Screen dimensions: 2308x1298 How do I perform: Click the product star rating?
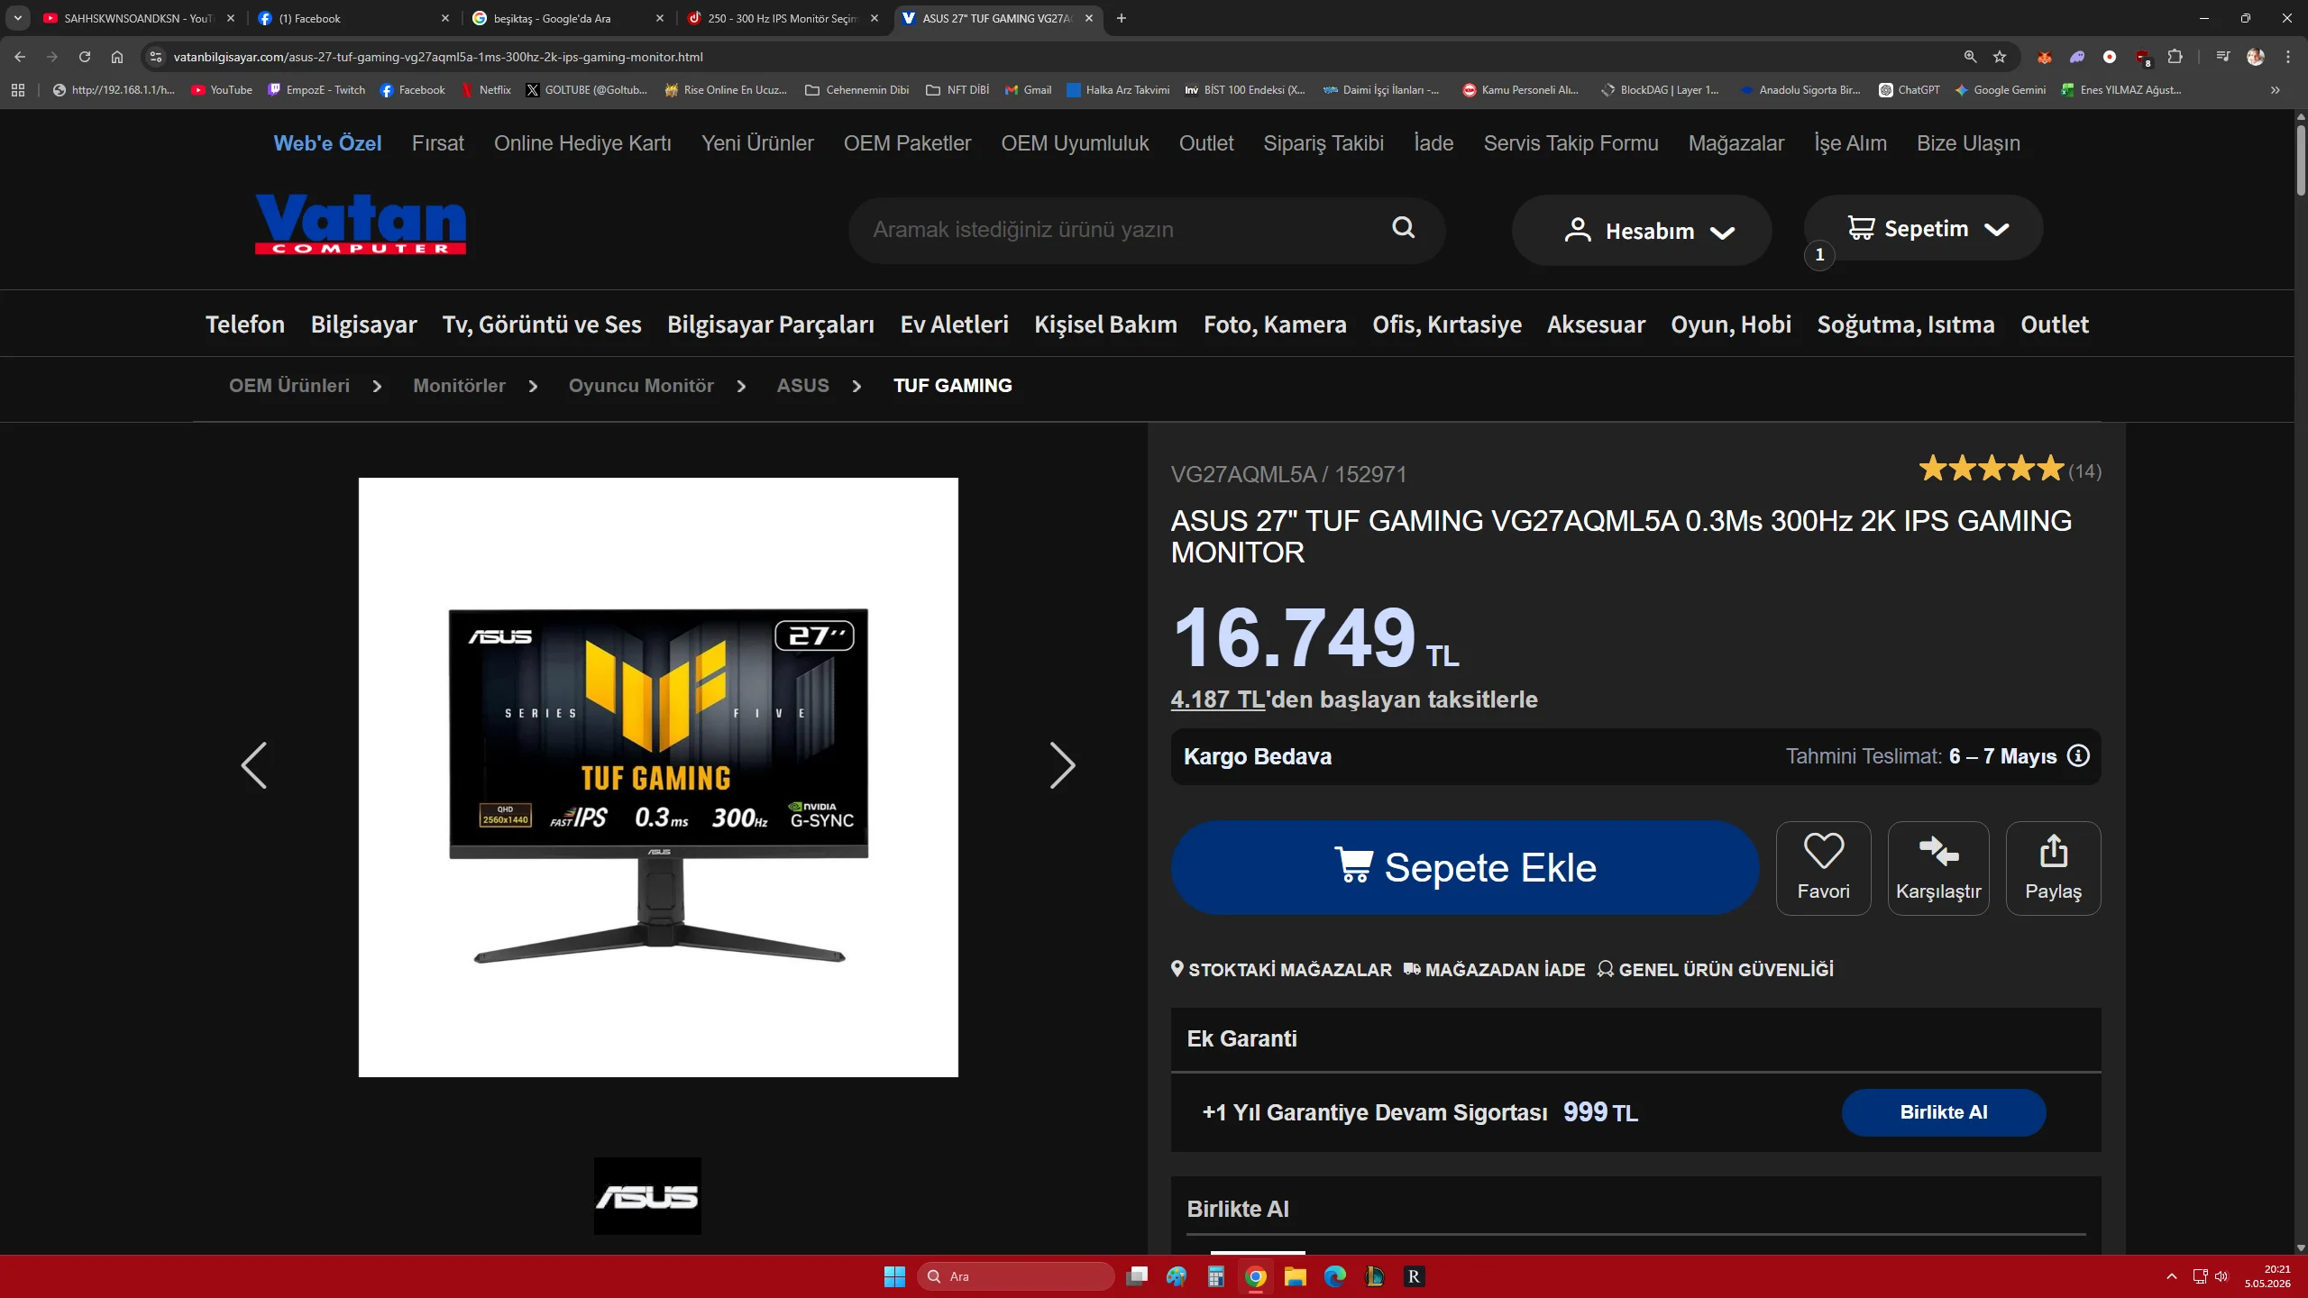point(1991,470)
